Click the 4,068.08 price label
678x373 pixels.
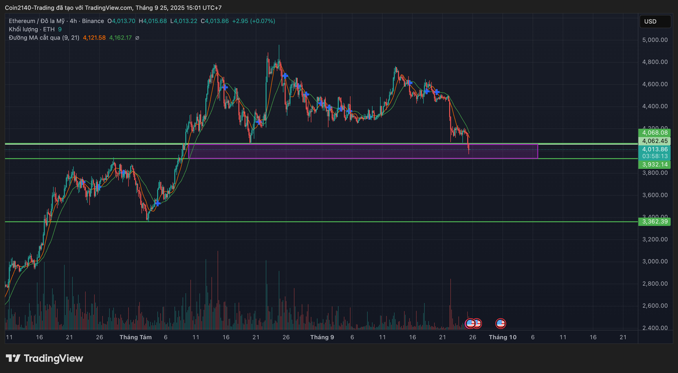click(655, 133)
